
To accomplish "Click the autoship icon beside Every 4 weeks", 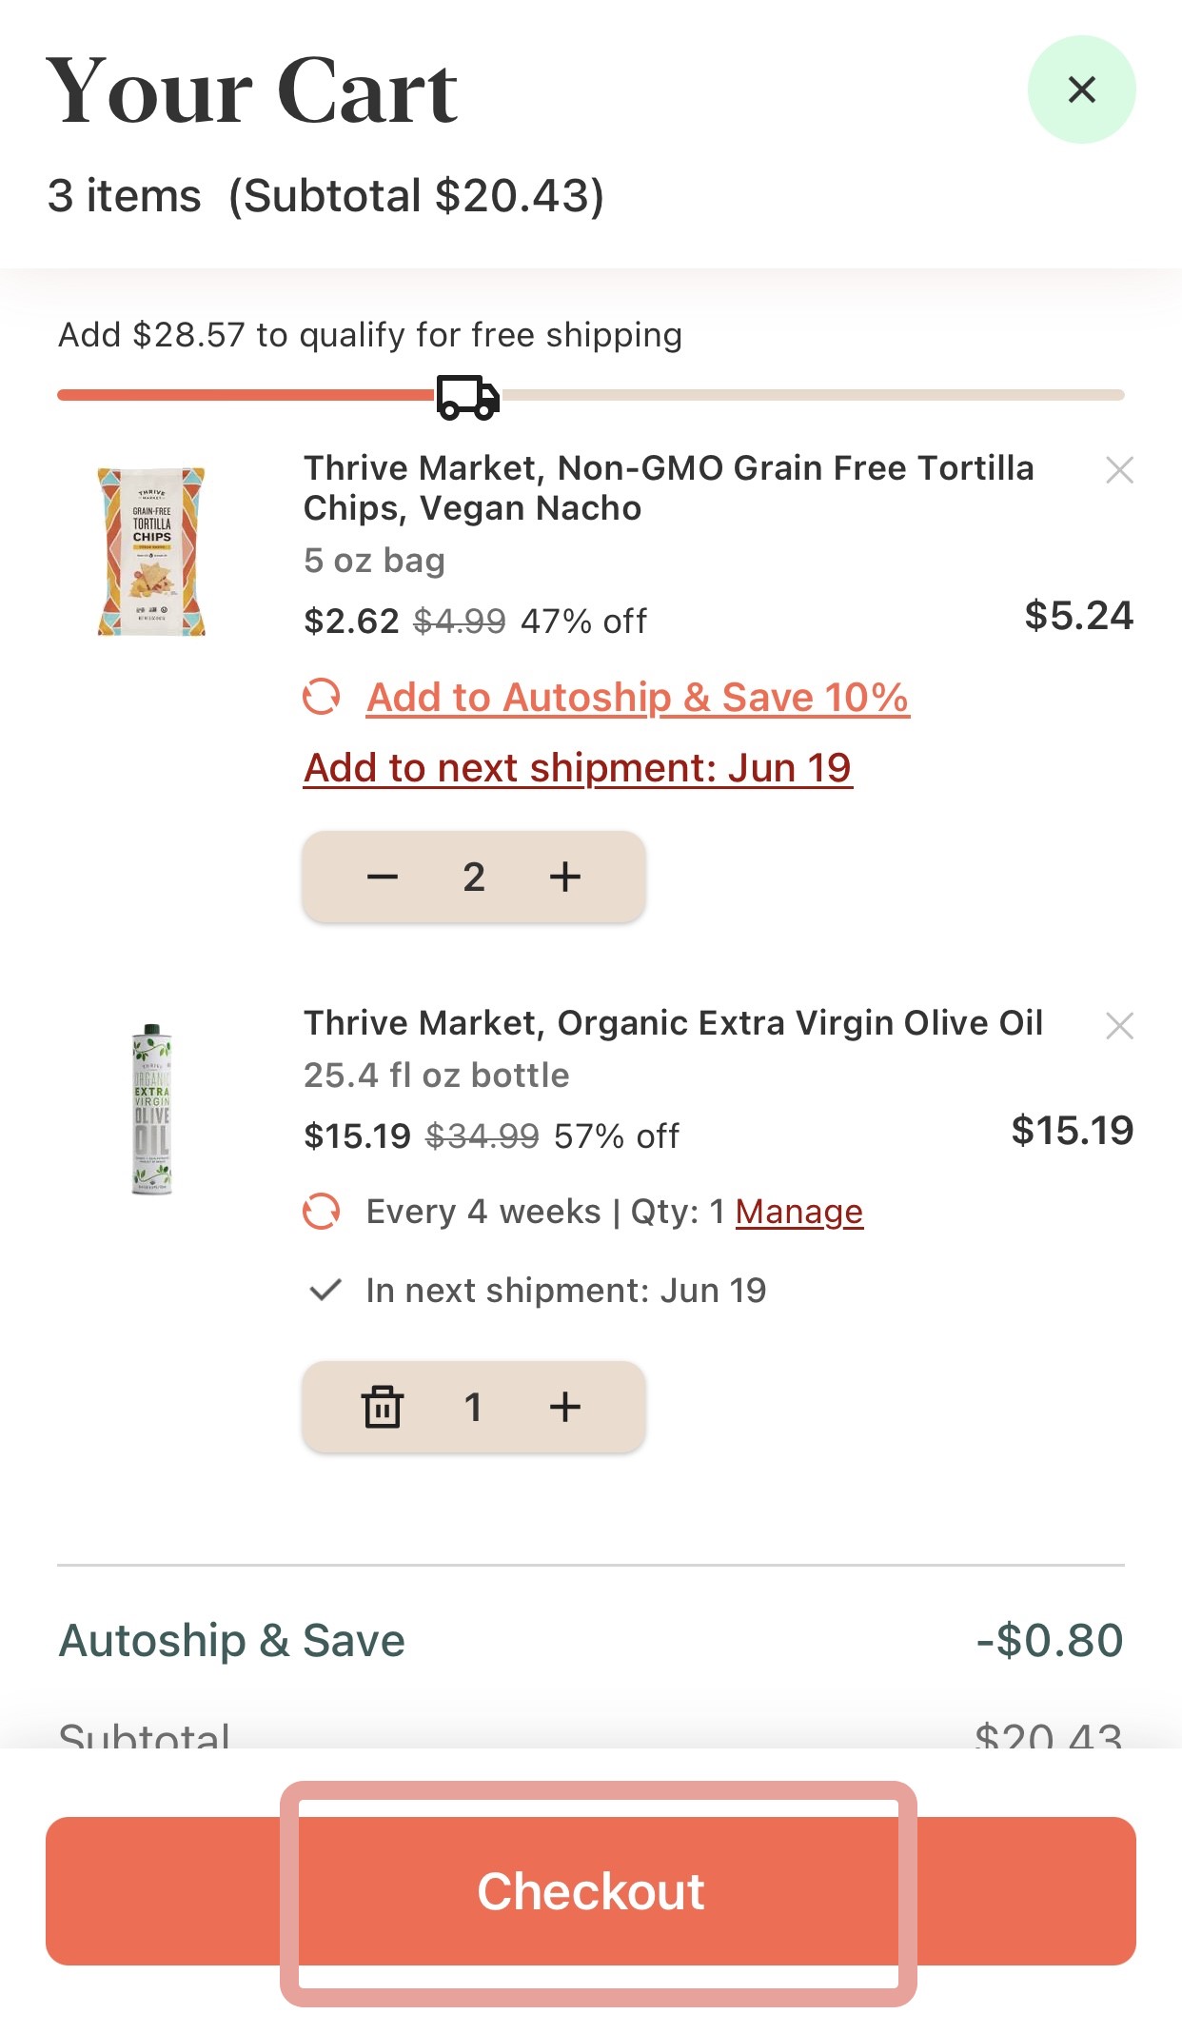I will (x=322, y=1212).
